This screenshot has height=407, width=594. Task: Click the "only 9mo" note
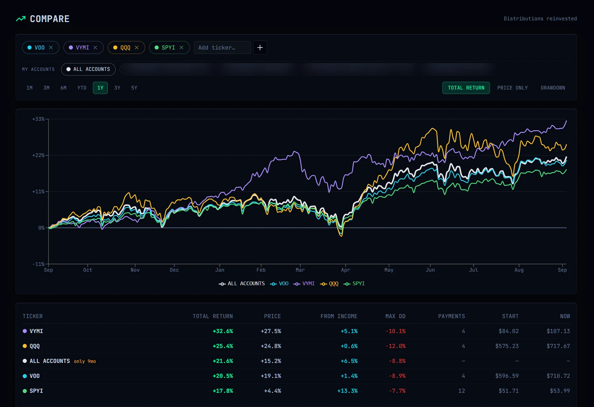click(85, 361)
